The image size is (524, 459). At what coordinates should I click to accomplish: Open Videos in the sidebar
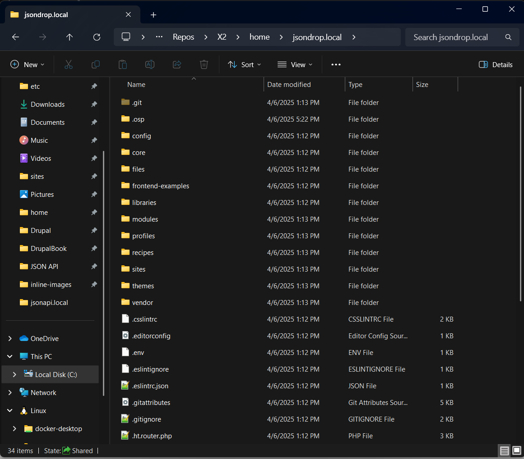click(41, 159)
